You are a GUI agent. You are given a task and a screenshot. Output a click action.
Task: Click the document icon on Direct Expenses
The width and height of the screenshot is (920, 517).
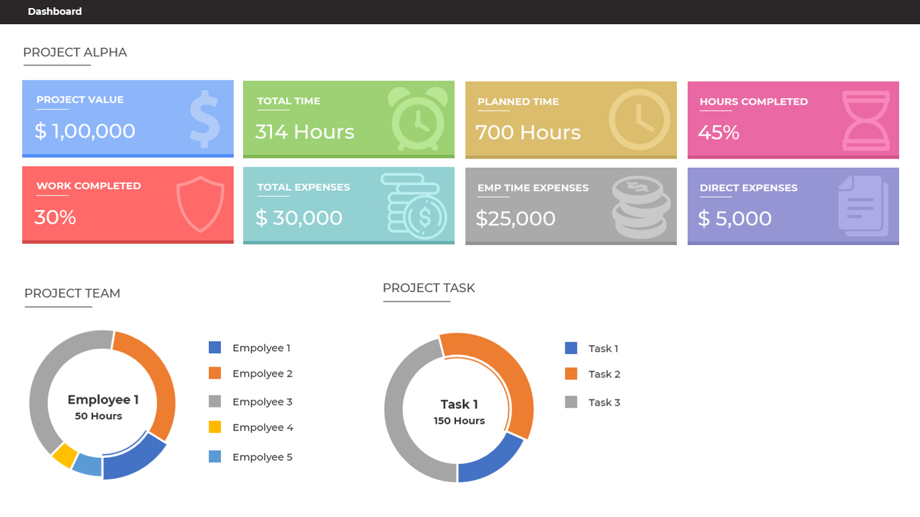pyautogui.click(x=863, y=206)
